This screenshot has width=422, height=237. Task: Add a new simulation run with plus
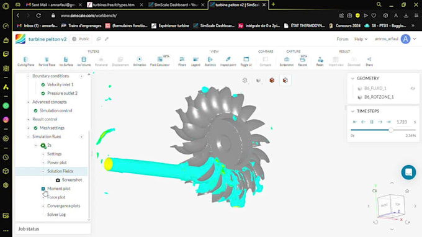pos(81,136)
